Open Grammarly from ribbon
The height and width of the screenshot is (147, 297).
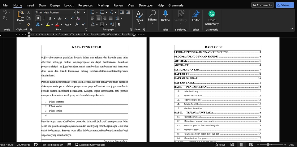(212, 18)
